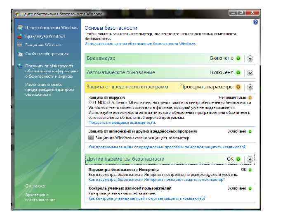
Task: Open Использование центра обеспечения безопасности Windows link
Action: 140,44
